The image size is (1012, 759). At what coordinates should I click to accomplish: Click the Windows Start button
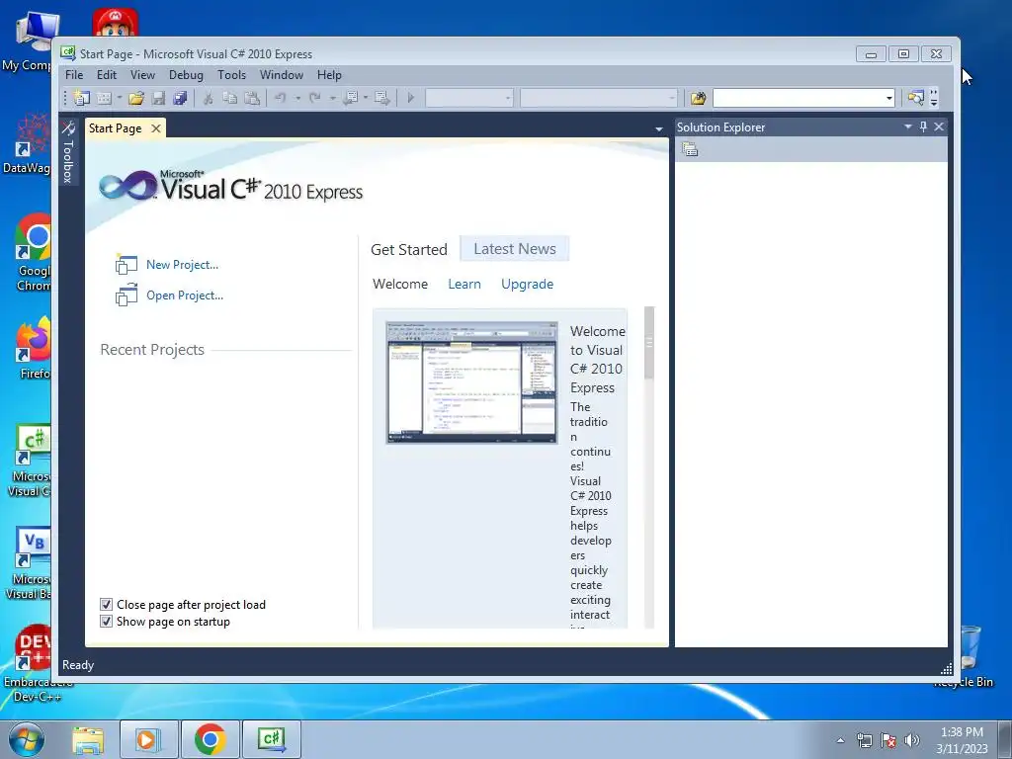click(27, 739)
